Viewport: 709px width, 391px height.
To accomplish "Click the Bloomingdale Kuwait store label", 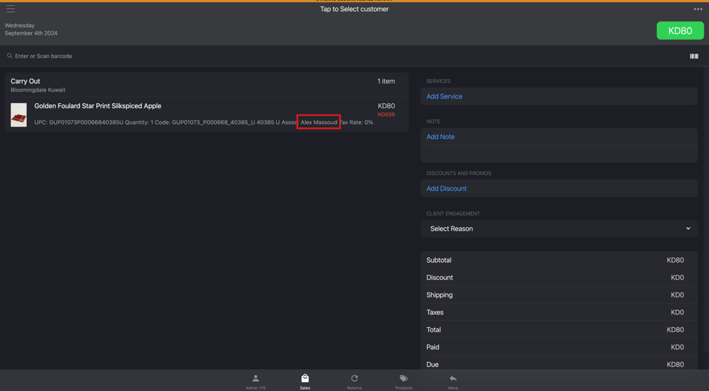I will [38, 90].
